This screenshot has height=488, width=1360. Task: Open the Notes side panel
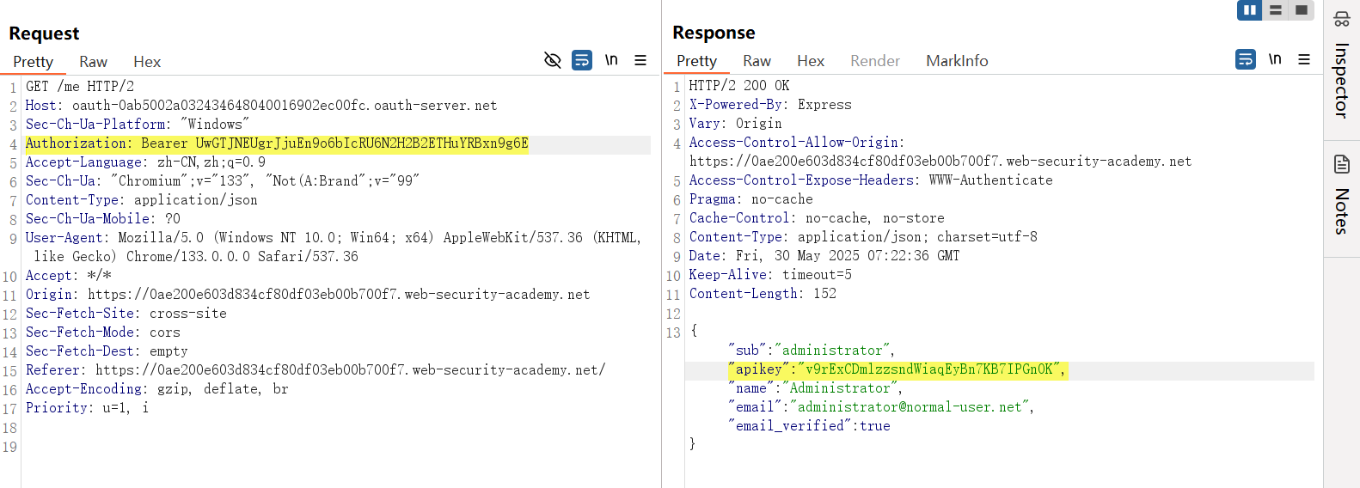(1341, 198)
